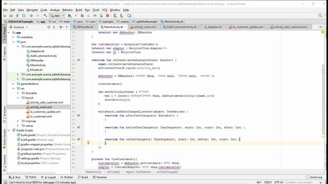Collapse the Gradle Scripts node
Image resolution: width=328 pixels, height=184 pixels.
[9, 130]
